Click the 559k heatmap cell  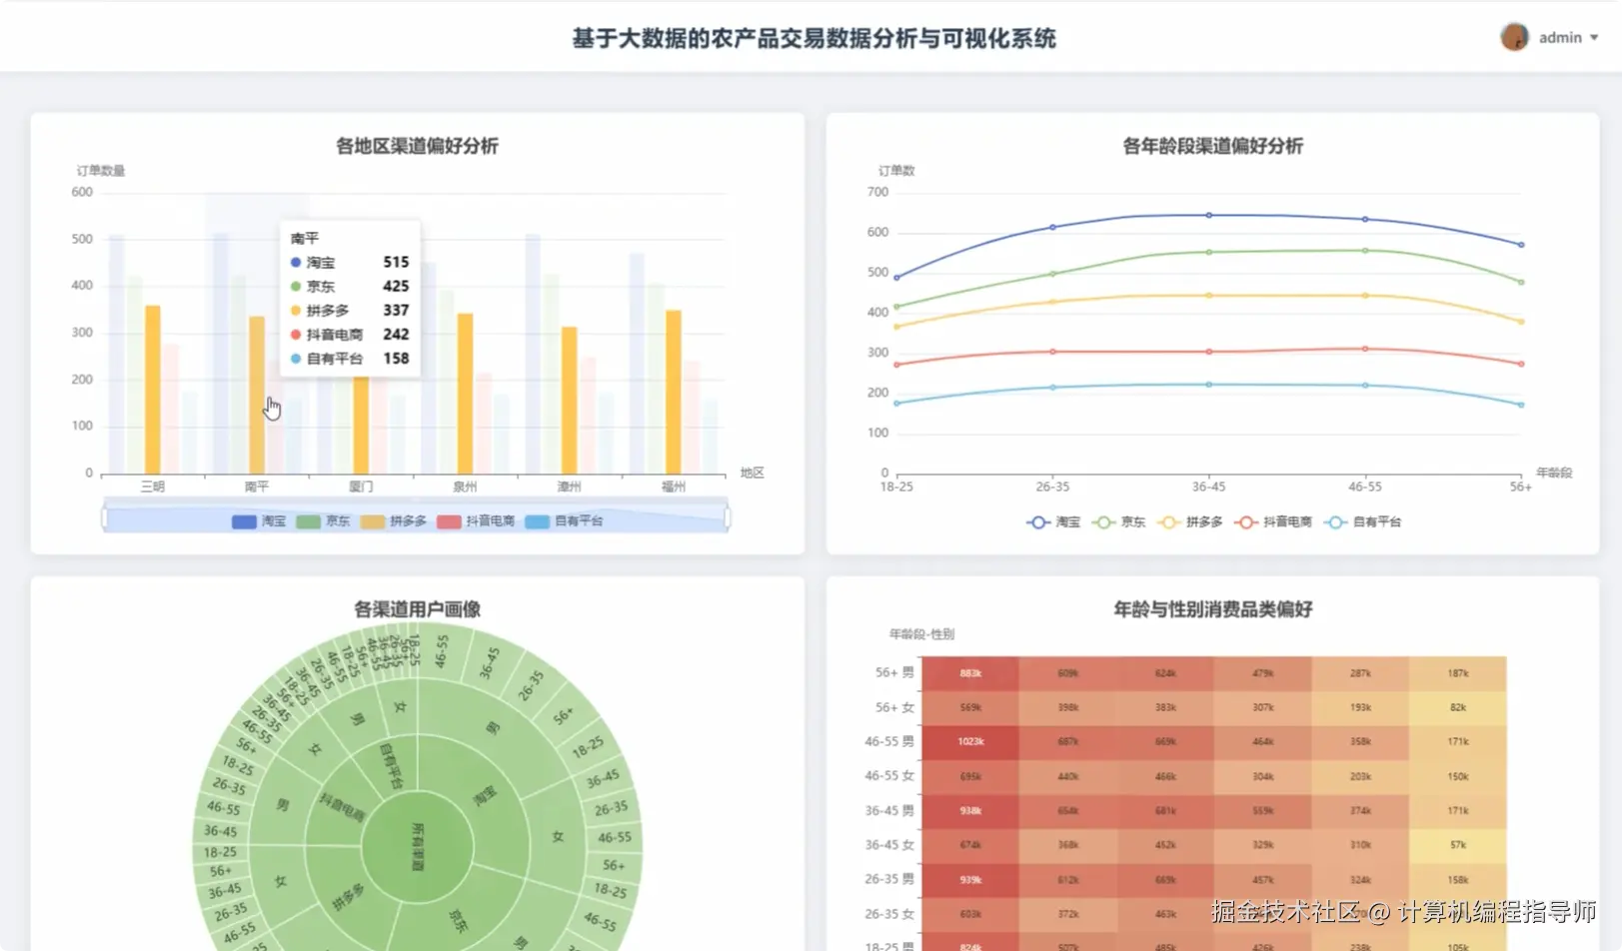(x=1263, y=811)
